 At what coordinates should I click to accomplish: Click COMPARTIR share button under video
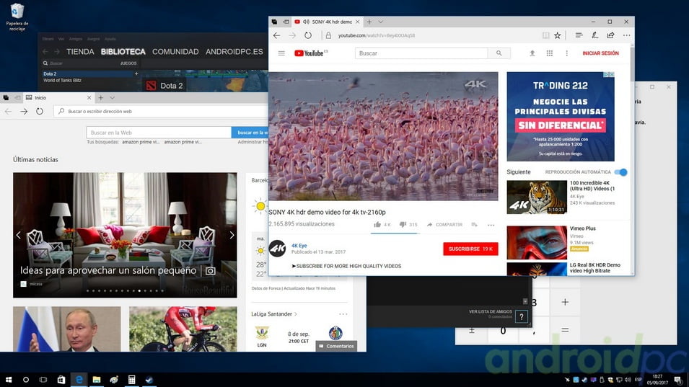pyautogui.click(x=444, y=225)
